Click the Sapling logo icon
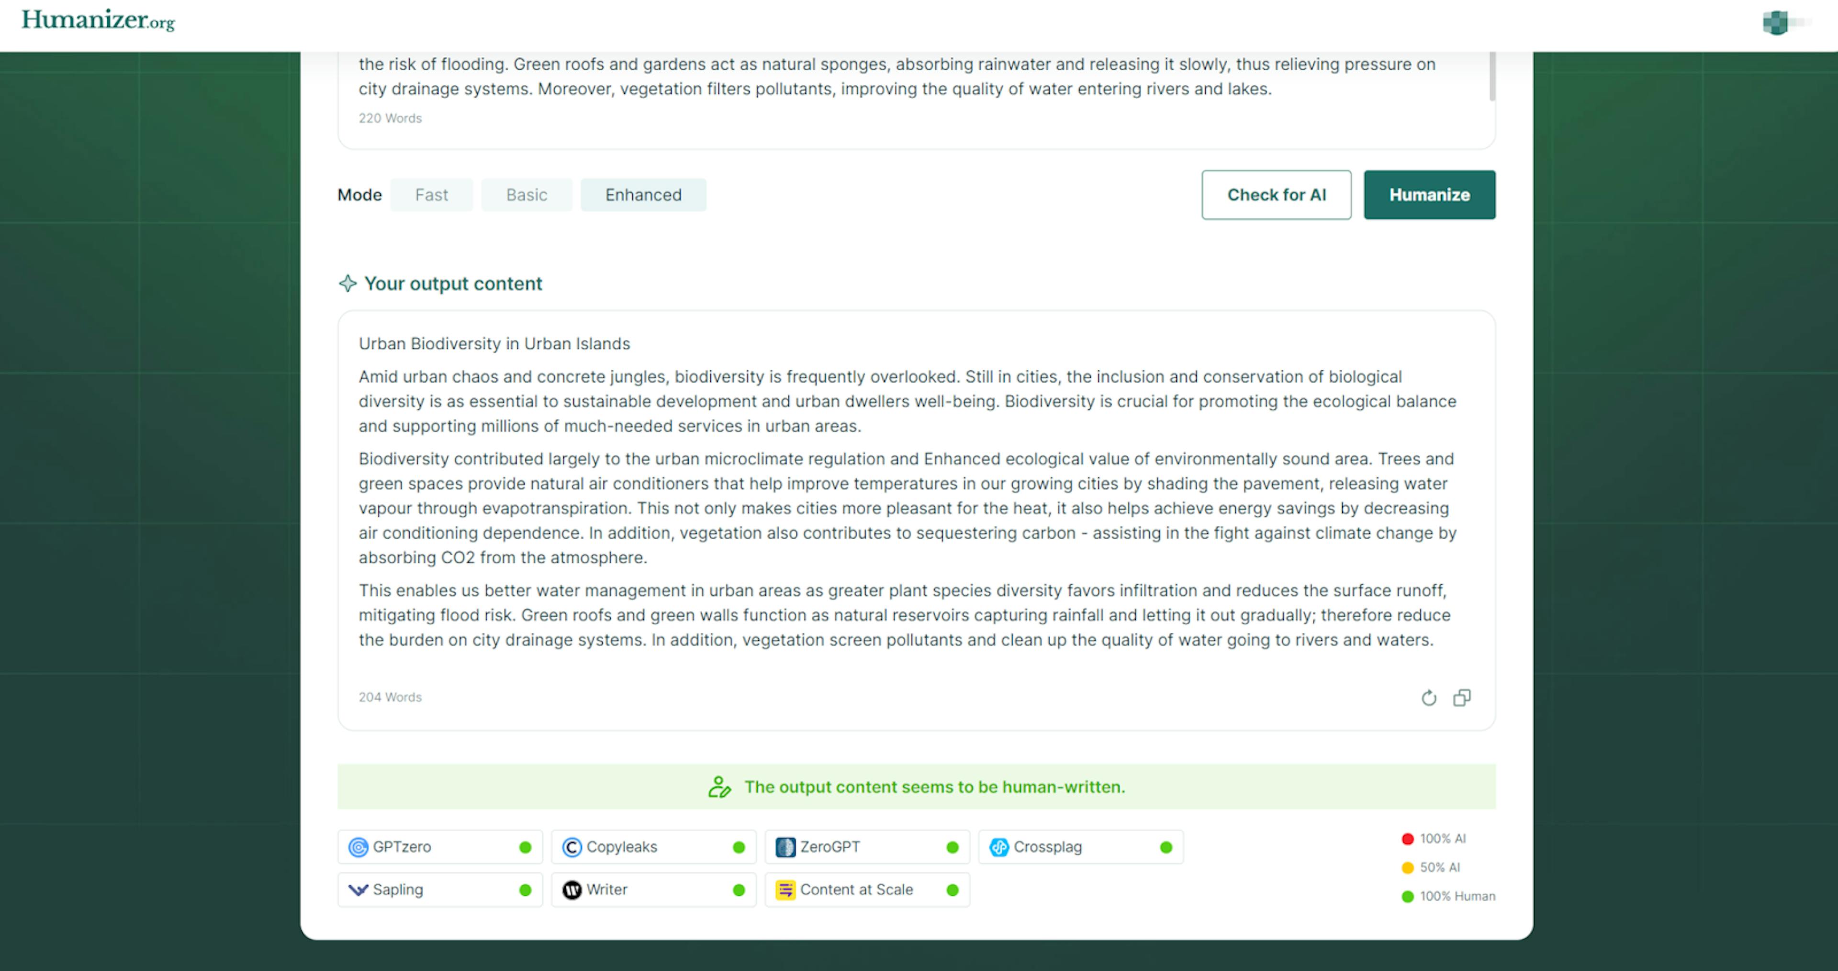Image resolution: width=1838 pixels, height=971 pixels. coord(358,890)
